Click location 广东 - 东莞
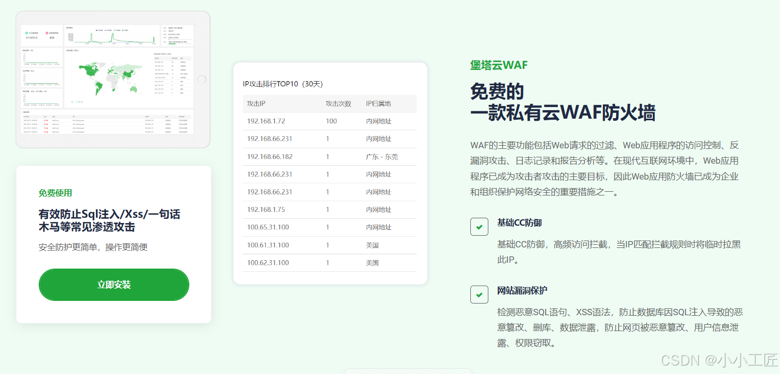Image resolution: width=780 pixels, height=374 pixels. point(382,157)
